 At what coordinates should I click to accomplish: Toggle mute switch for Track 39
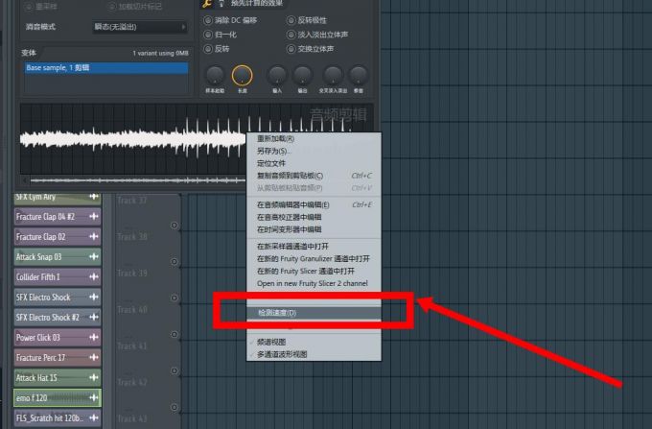pyautogui.click(x=175, y=298)
